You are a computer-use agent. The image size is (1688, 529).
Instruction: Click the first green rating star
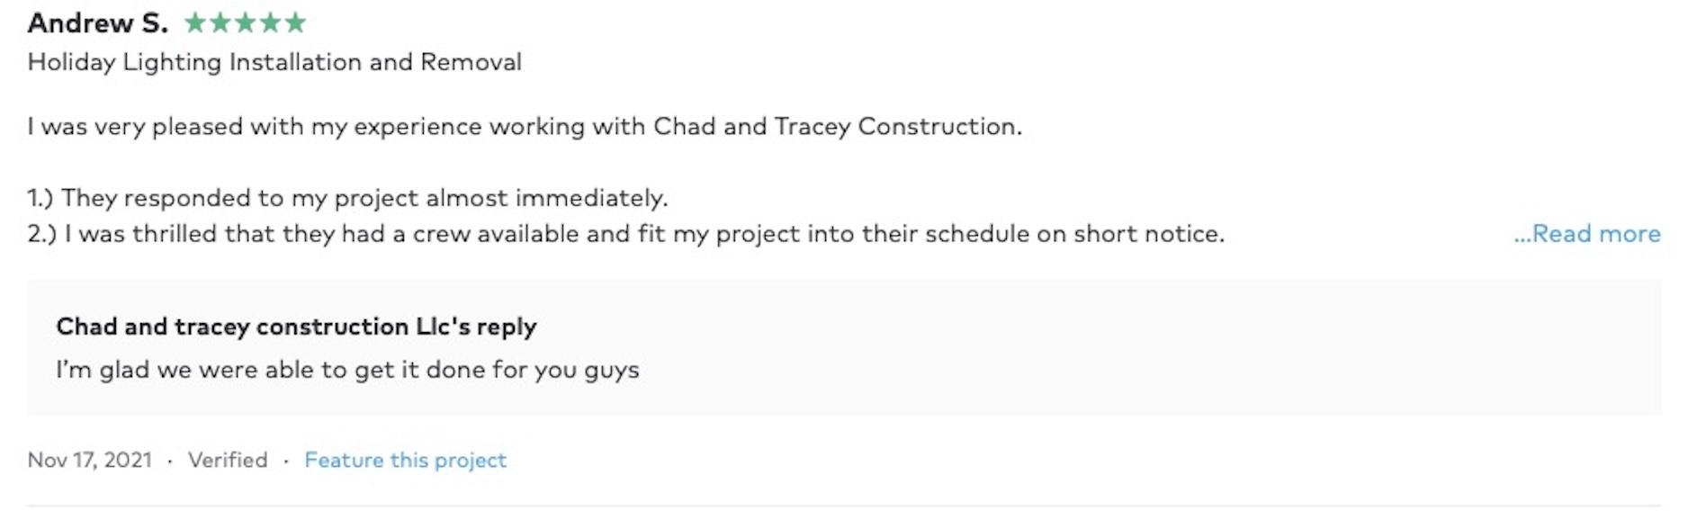click(x=195, y=23)
